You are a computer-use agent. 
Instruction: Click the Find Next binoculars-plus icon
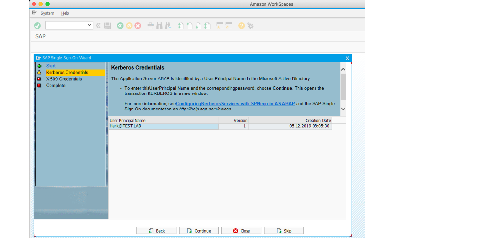tap(168, 26)
